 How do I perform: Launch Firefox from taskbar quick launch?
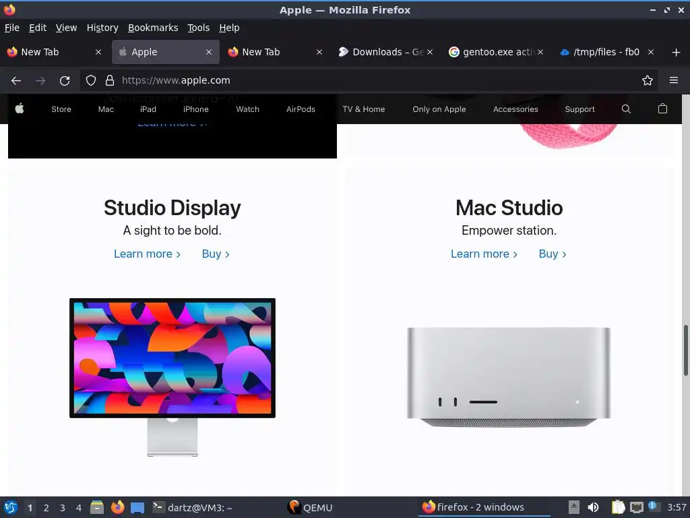[117, 507]
